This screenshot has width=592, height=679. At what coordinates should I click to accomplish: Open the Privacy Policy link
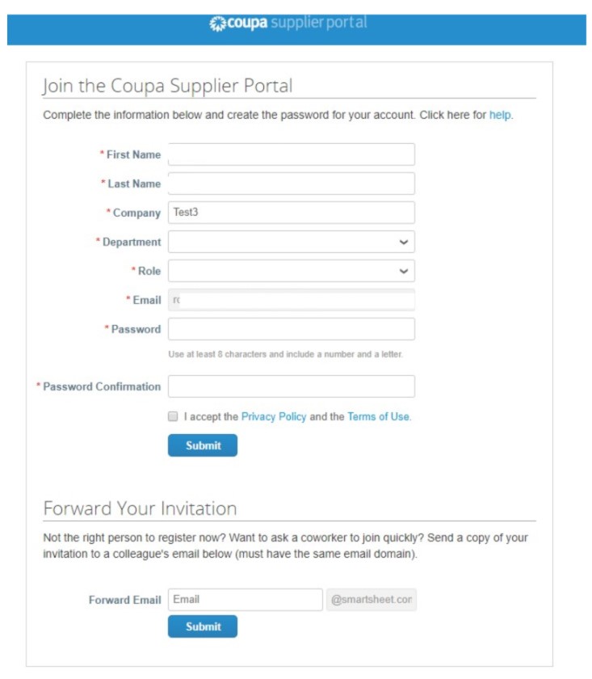click(x=274, y=417)
